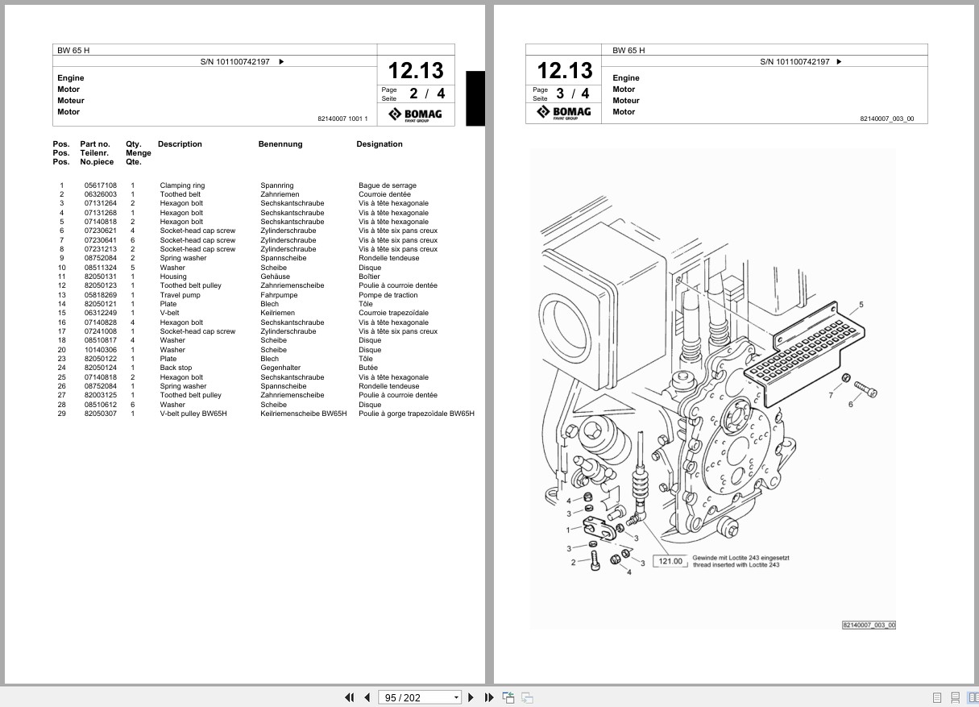
Task: Open the page number dropdown arrow
Action: [456, 698]
